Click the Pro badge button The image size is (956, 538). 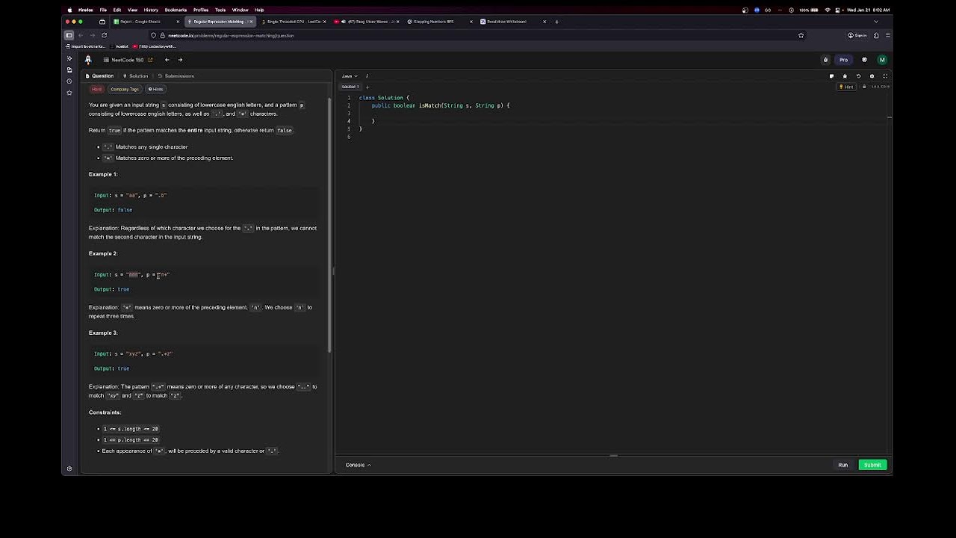point(843,60)
